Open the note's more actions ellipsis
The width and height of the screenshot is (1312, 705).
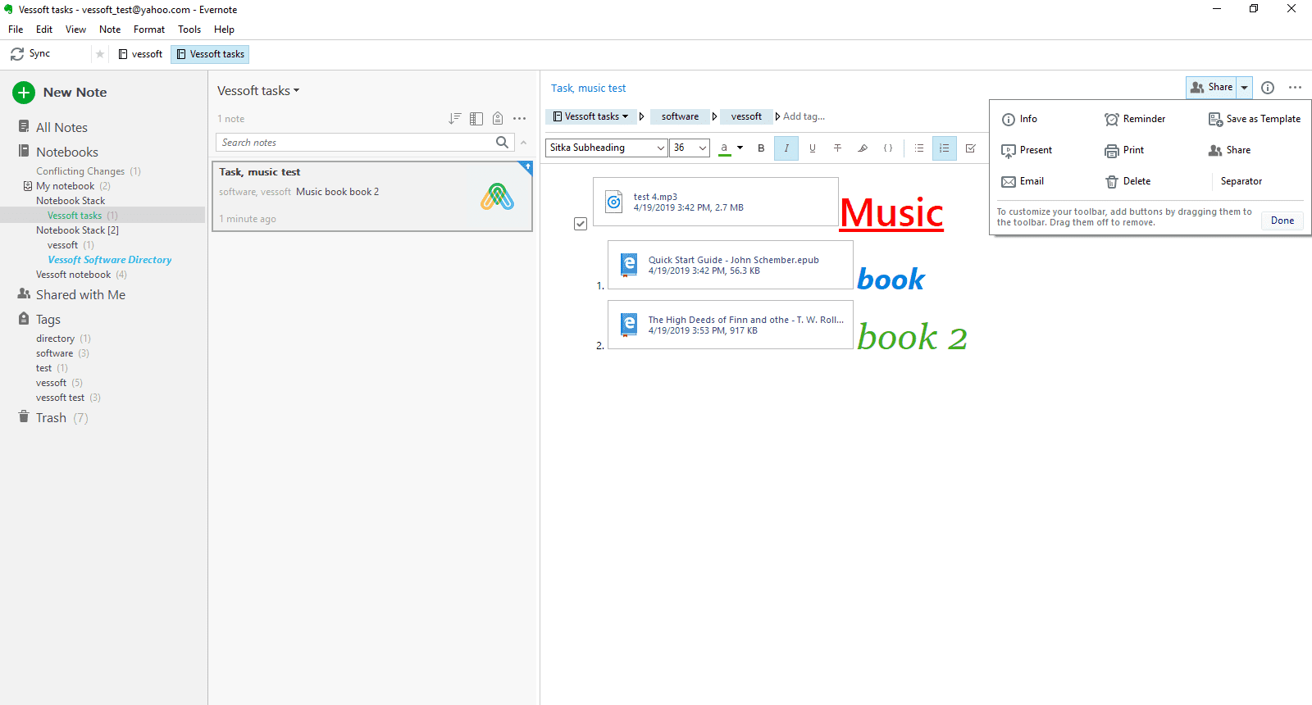(x=1295, y=88)
